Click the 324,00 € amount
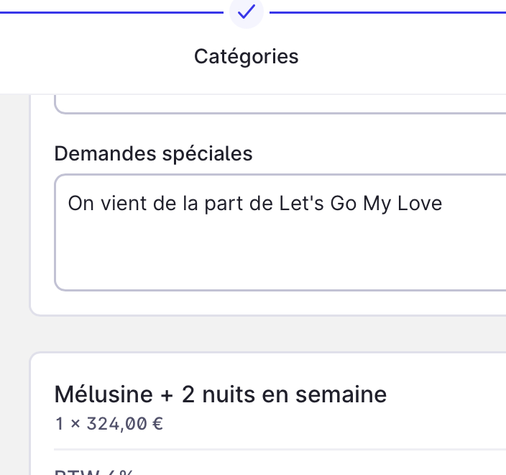The width and height of the screenshot is (506, 475). (124, 424)
